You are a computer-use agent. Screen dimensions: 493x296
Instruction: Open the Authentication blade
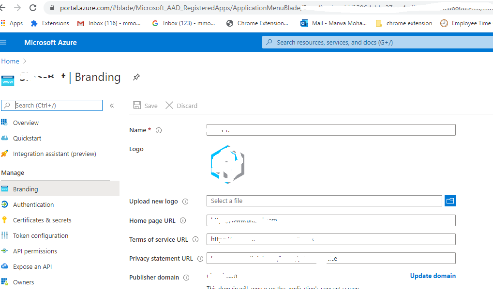[x=33, y=204]
